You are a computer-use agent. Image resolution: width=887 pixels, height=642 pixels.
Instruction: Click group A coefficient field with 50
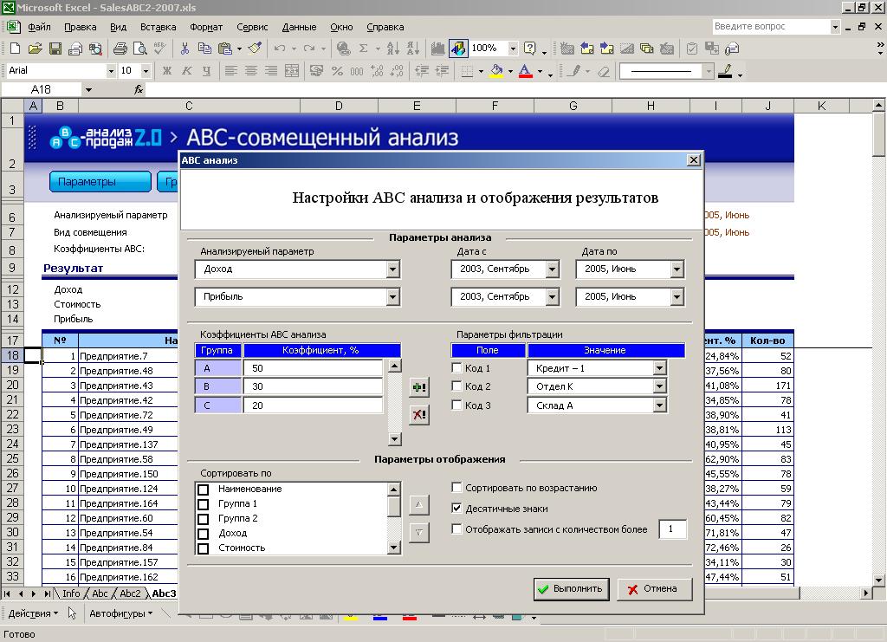click(x=313, y=368)
